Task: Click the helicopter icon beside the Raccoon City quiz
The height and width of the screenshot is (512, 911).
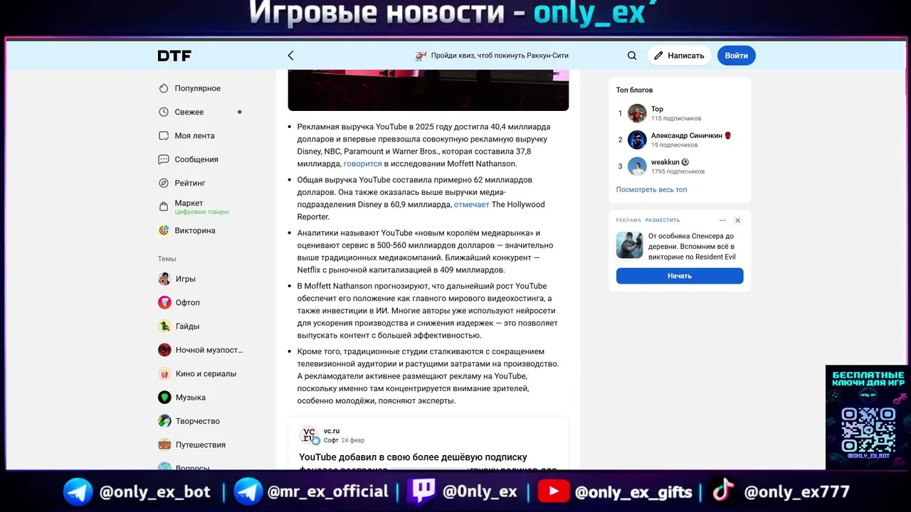Action: click(421, 55)
